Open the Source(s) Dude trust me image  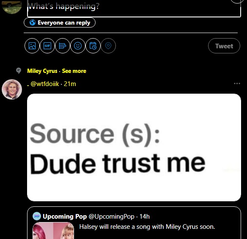click(x=134, y=147)
